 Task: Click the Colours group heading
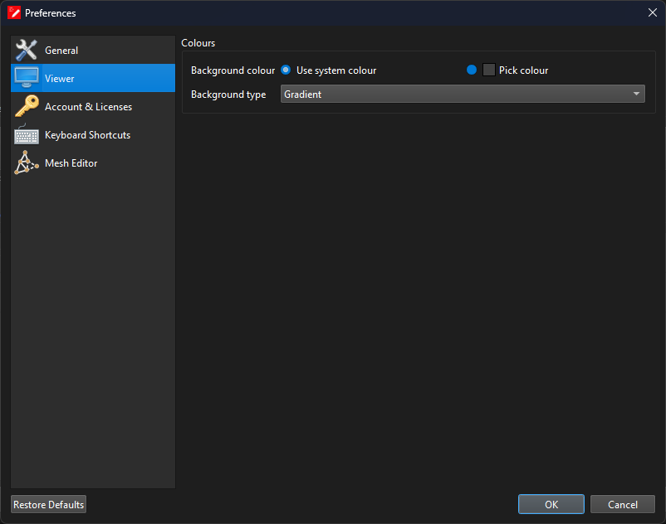click(198, 43)
